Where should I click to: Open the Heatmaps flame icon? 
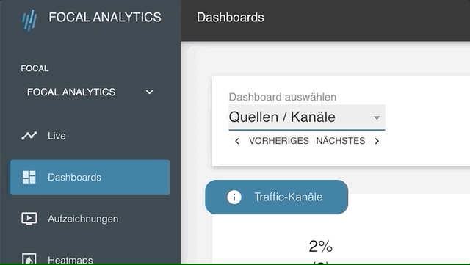pos(29,259)
